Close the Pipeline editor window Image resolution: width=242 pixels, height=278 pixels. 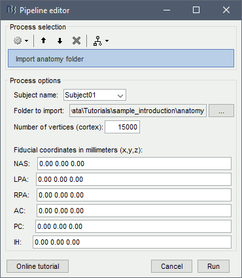coord(226,10)
